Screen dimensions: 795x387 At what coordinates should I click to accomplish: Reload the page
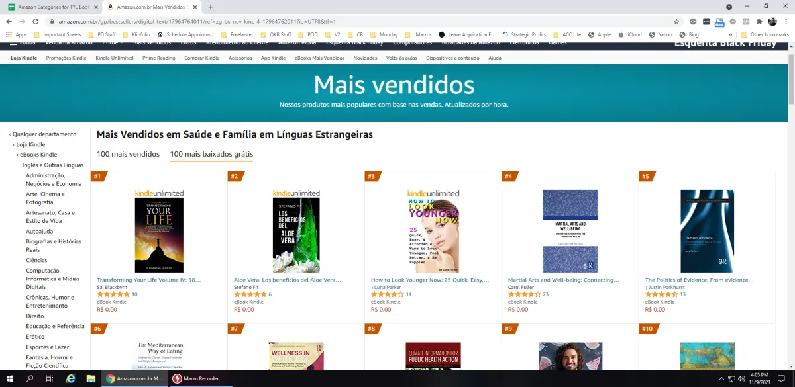click(36, 21)
